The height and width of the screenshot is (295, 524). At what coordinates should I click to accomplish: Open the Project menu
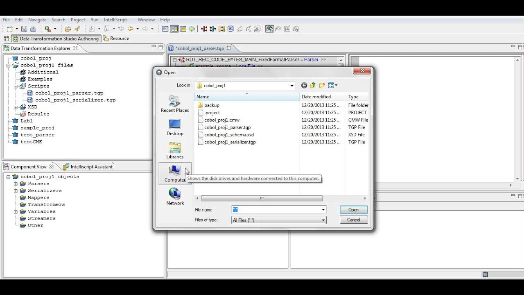78,20
